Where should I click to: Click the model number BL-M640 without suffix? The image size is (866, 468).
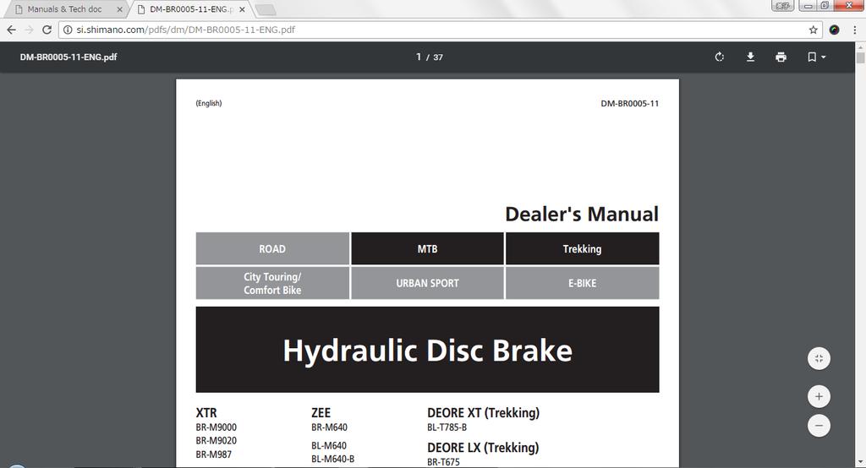tap(329, 445)
